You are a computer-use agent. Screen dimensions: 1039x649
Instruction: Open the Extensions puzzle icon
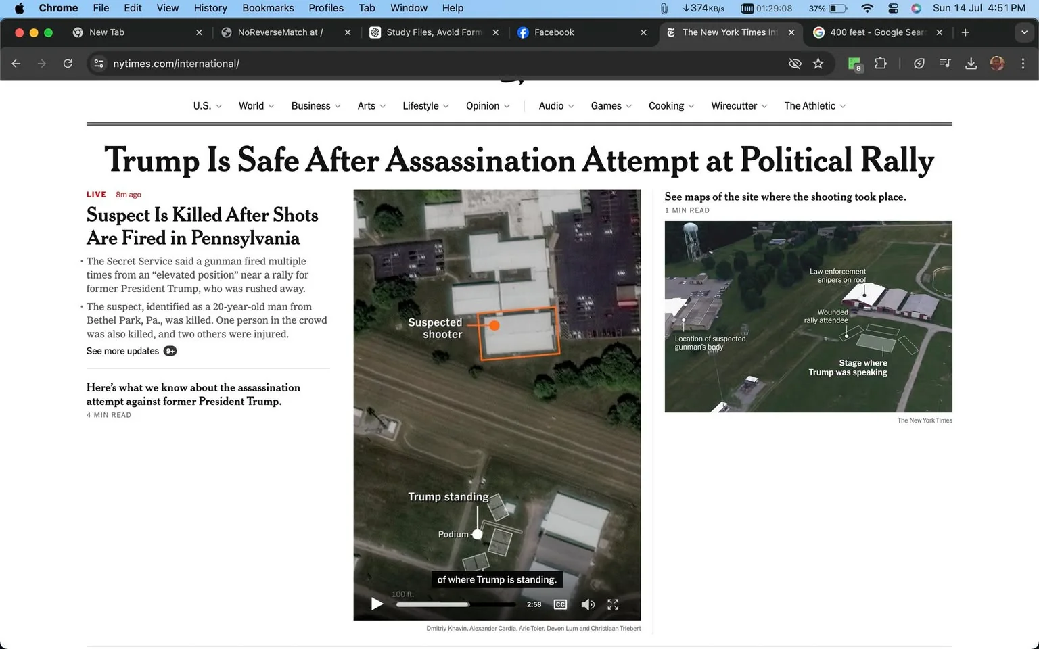tap(880, 64)
